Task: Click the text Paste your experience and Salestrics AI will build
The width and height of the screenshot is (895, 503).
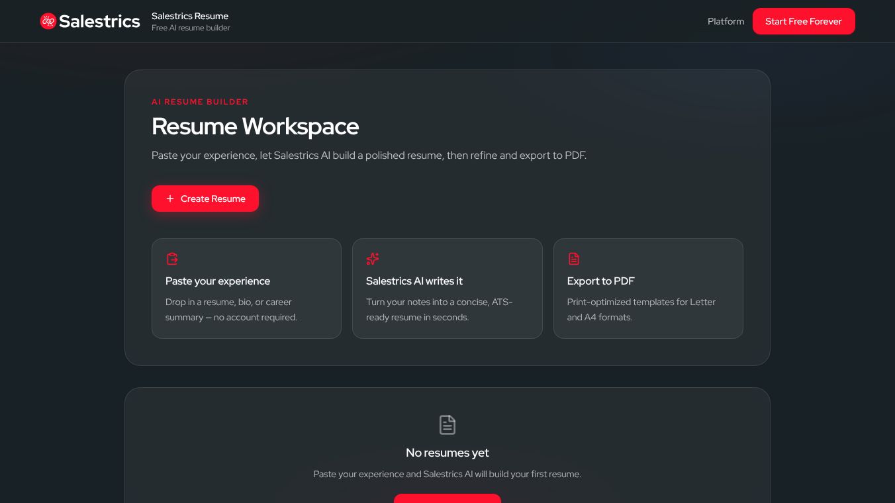Action: [447, 474]
